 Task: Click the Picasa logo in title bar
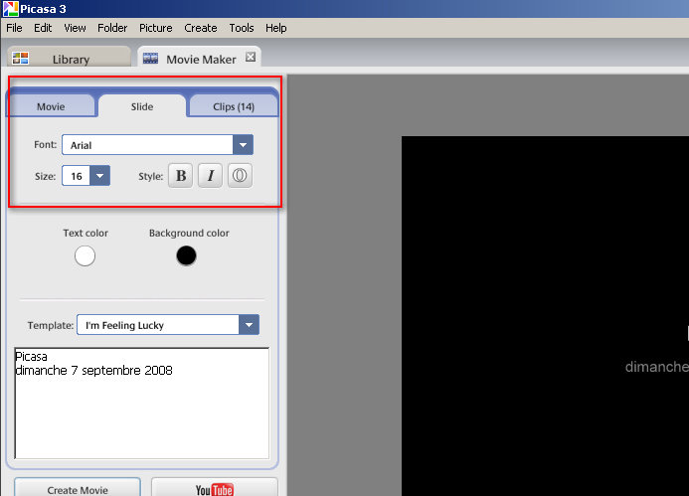coord(10,9)
